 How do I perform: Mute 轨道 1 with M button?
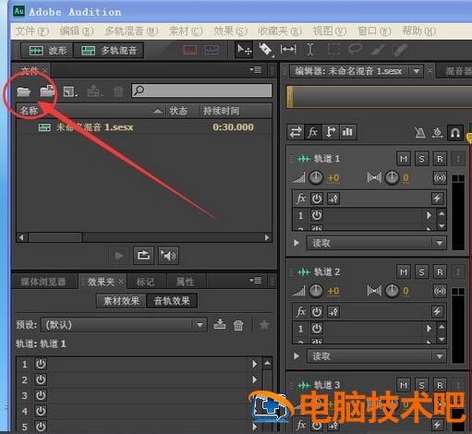pyautogui.click(x=404, y=159)
